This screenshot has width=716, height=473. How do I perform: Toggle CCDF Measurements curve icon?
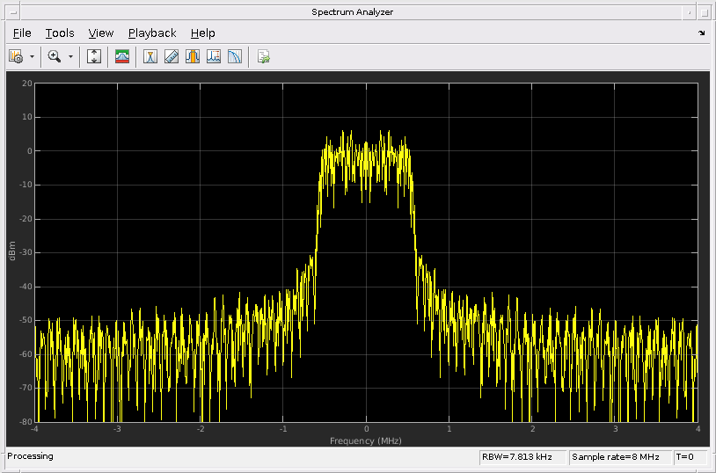[x=235, y=57]
